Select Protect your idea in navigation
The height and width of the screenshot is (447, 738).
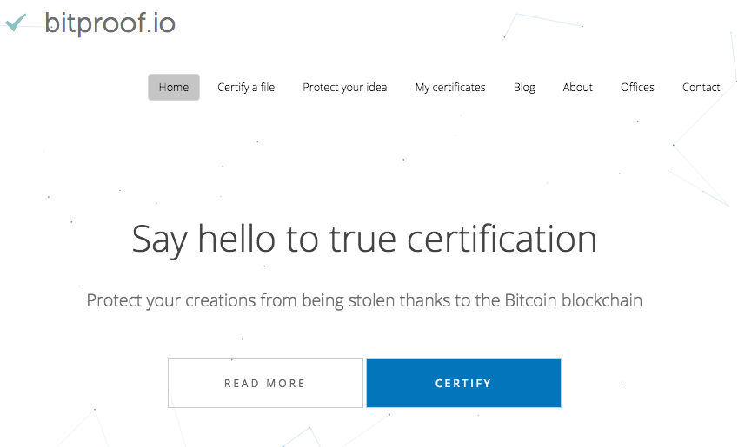(344, 87)
